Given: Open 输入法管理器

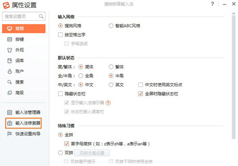Looking at the screenshot, I should tap(24, 113).
